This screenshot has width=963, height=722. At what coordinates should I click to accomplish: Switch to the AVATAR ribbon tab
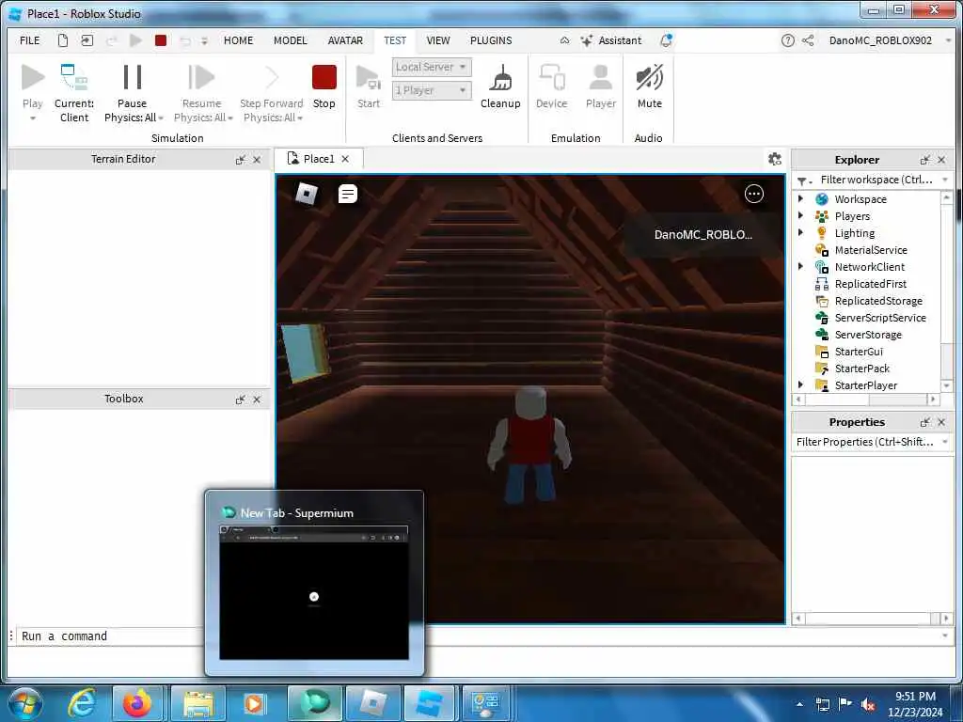345,40
